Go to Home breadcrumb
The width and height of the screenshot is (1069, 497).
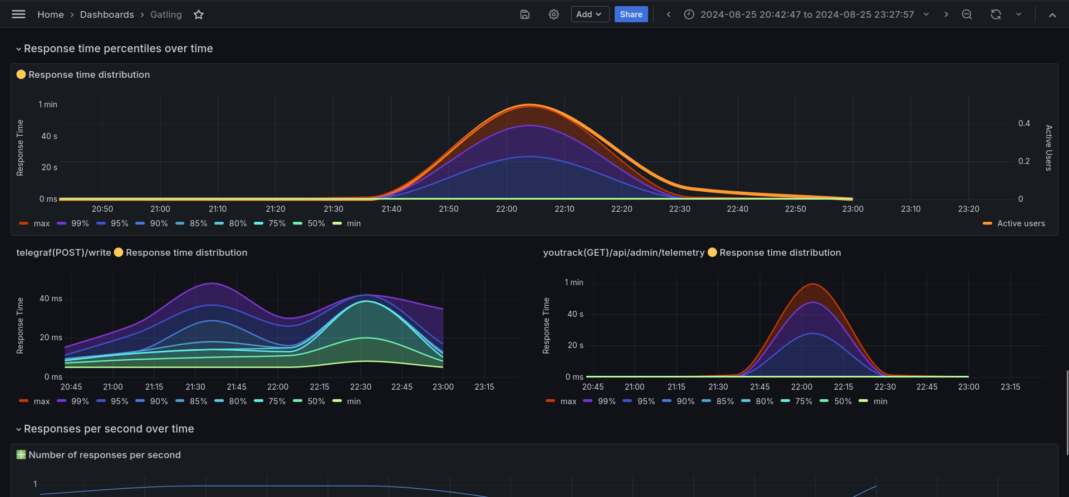pos(50,14)
